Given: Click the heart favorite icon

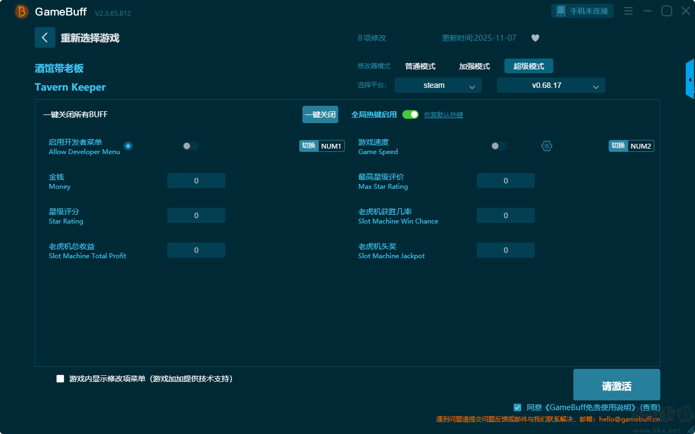Looking at the screenshot, I should click(535, 38).
